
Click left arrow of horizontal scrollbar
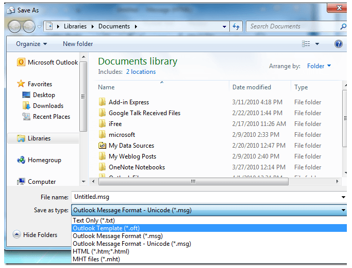click(x=93, y=181)
